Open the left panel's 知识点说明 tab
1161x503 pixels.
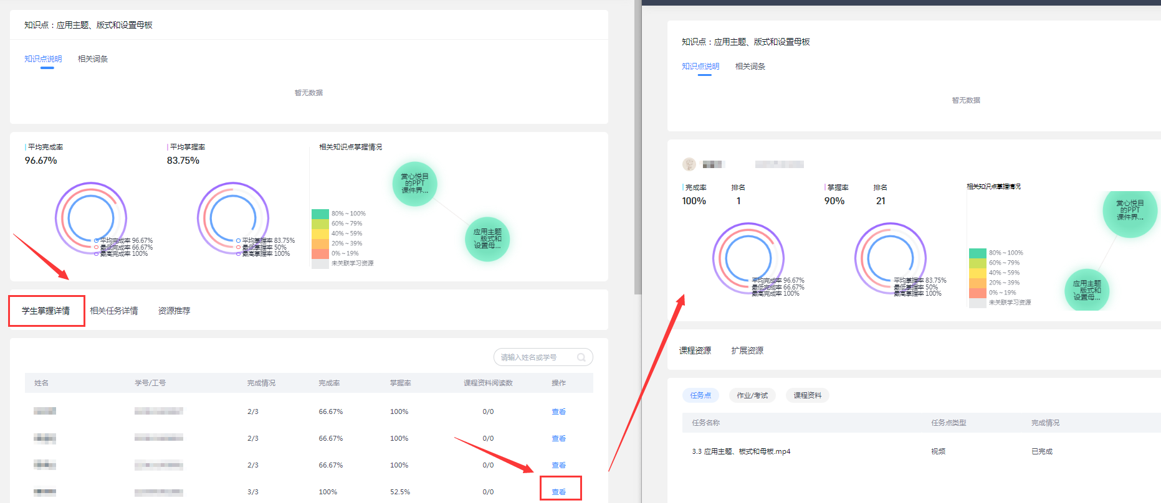[x=43, y=59]
